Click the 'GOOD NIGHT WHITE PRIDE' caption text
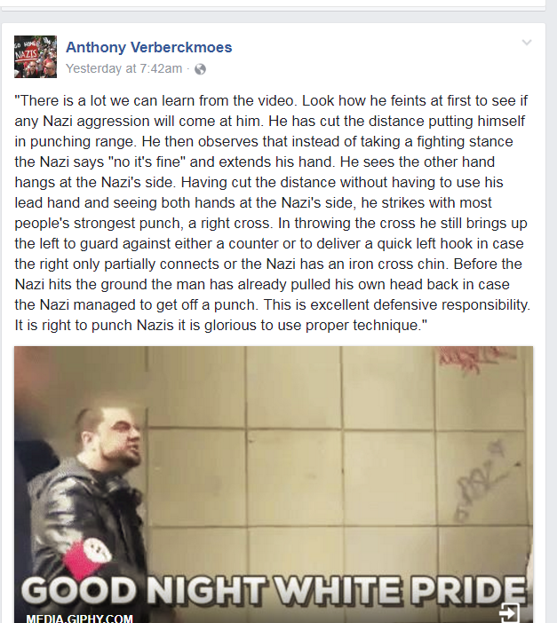 click(275, 590)
